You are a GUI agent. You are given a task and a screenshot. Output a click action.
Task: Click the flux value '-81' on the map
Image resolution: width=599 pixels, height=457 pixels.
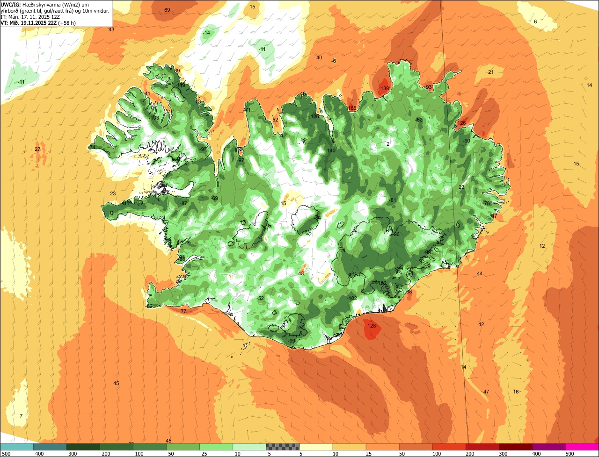point(393,200)
